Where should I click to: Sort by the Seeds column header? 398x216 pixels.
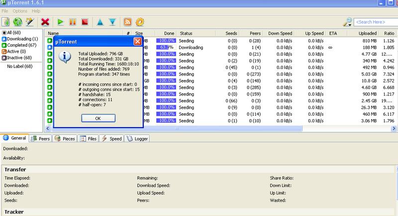coord(227,33)
